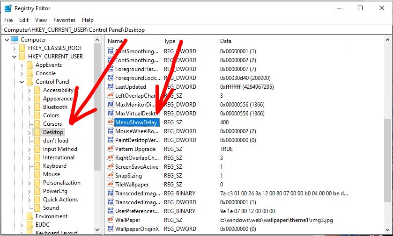Click the Colors folder icon
The height and width of the screenshot is (236, 393).
(37, 115)
